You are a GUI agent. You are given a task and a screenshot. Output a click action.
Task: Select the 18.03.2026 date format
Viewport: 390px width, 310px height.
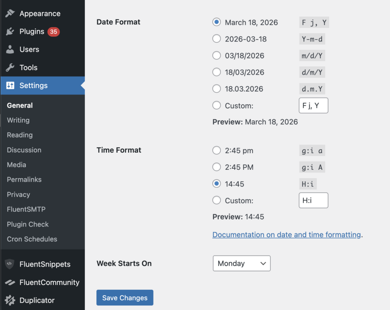tap(217, 89)
